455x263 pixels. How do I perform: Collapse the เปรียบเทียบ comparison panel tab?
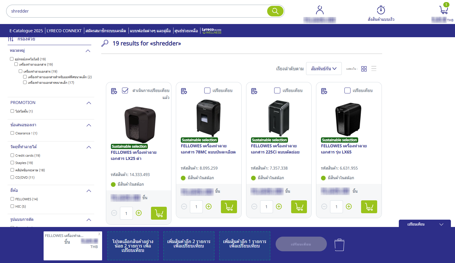tap(425, 224)
